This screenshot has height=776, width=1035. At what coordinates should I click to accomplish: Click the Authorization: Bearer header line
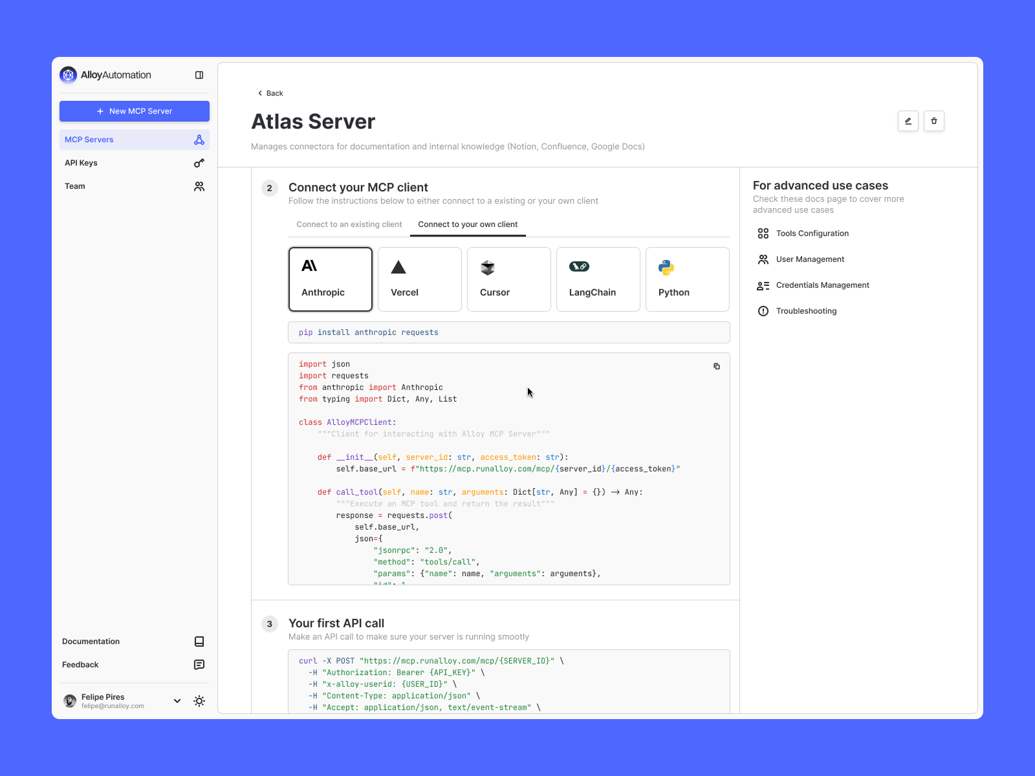tap(397, 673)
